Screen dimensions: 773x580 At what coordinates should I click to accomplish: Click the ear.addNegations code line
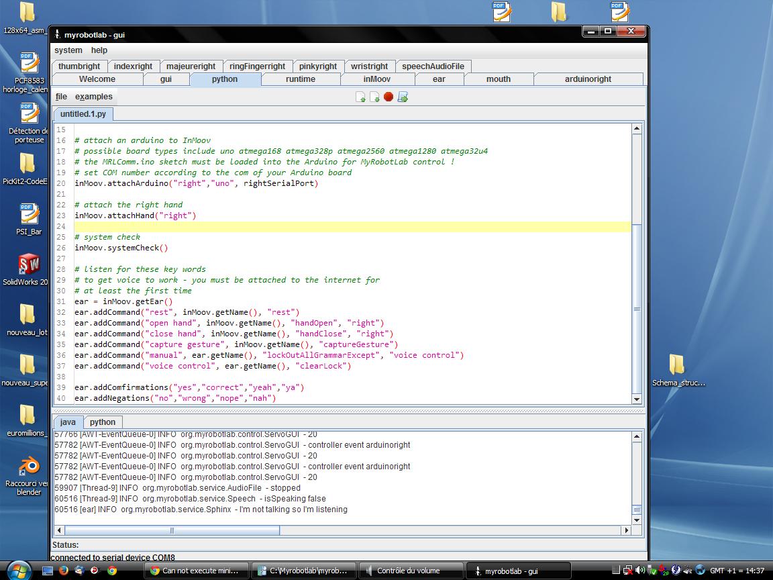click(176, 398)
